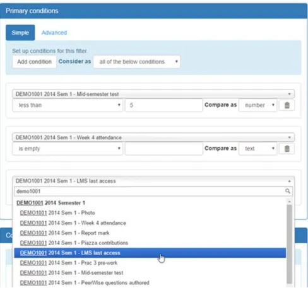Collapse the LMS last access column dropdown
Screen dimensions: 308x288
(x=153, y=181)
